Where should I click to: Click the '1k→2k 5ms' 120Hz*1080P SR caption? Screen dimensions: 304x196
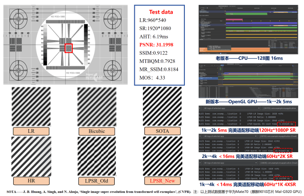[x=249, y=130]
